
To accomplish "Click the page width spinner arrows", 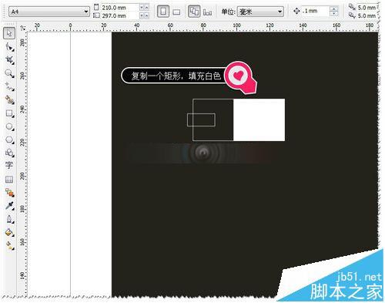I will (x=144, y=8).
